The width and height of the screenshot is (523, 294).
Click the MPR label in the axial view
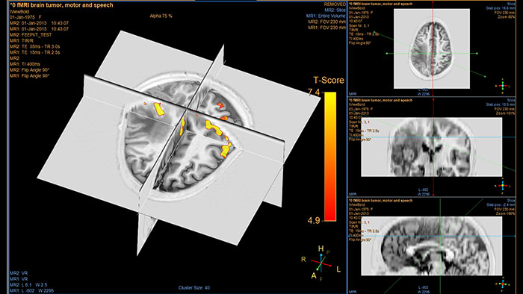coord(353,94)
